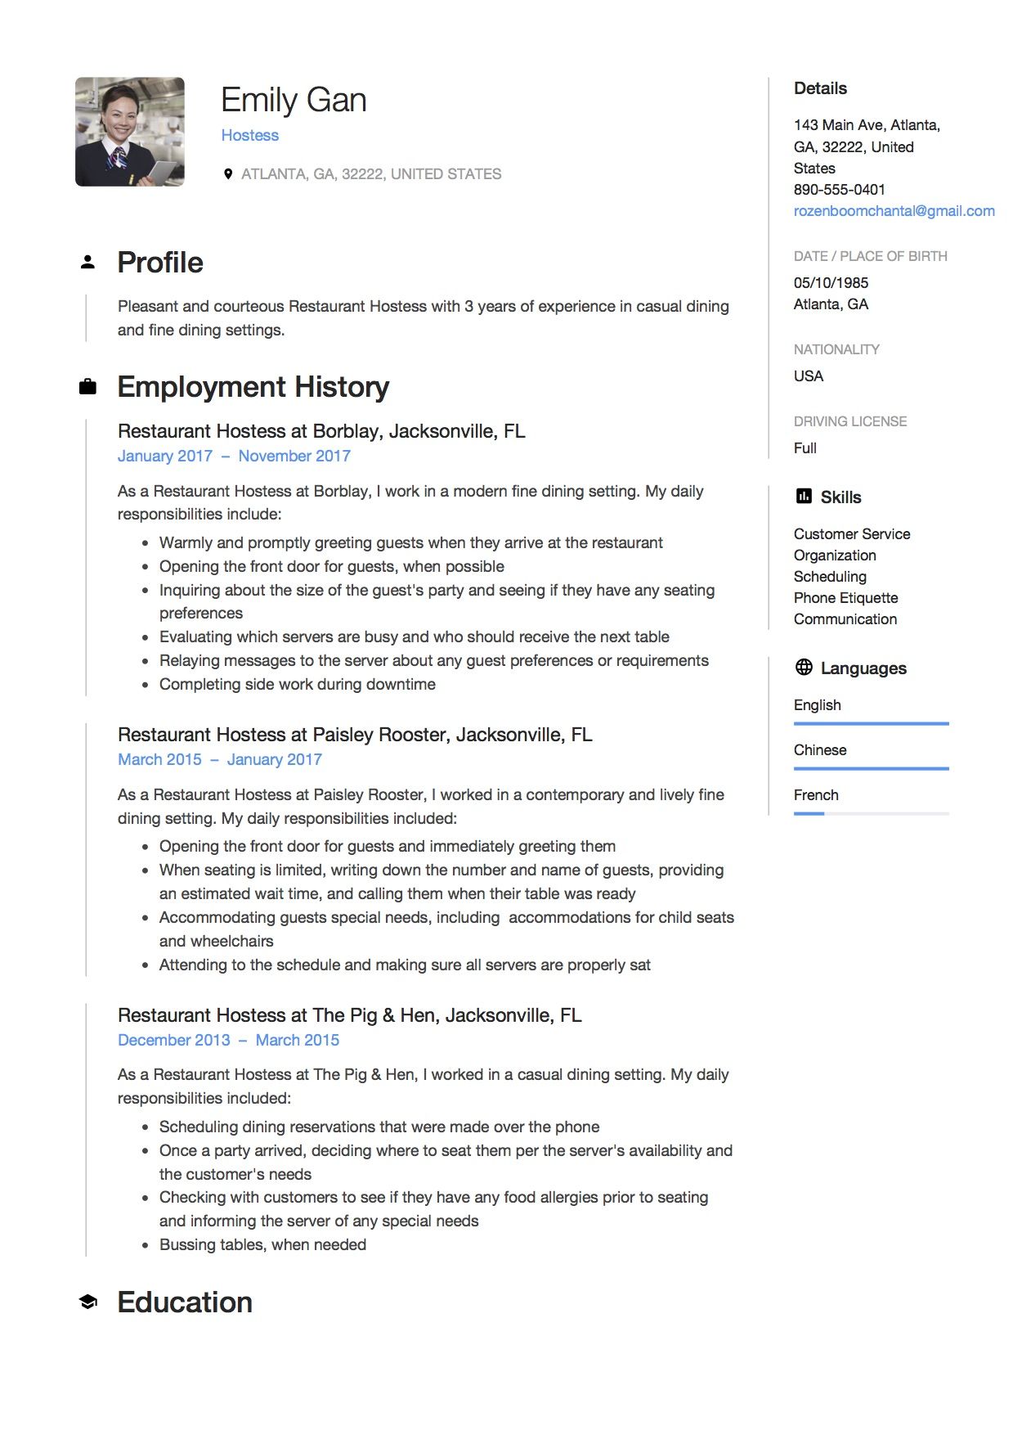Click the Hostess job title link
Image resolution: width=1013 pixels, height=1435 pixels.
point(250,136)
